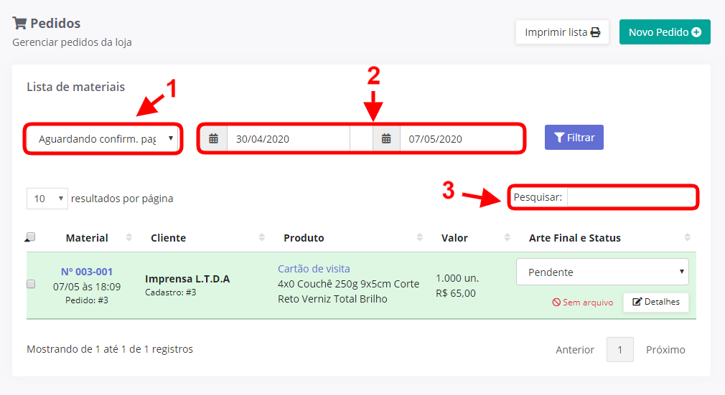Sort table by Valor column arrows
Viewport: 725px width, 395px height.
507,237
